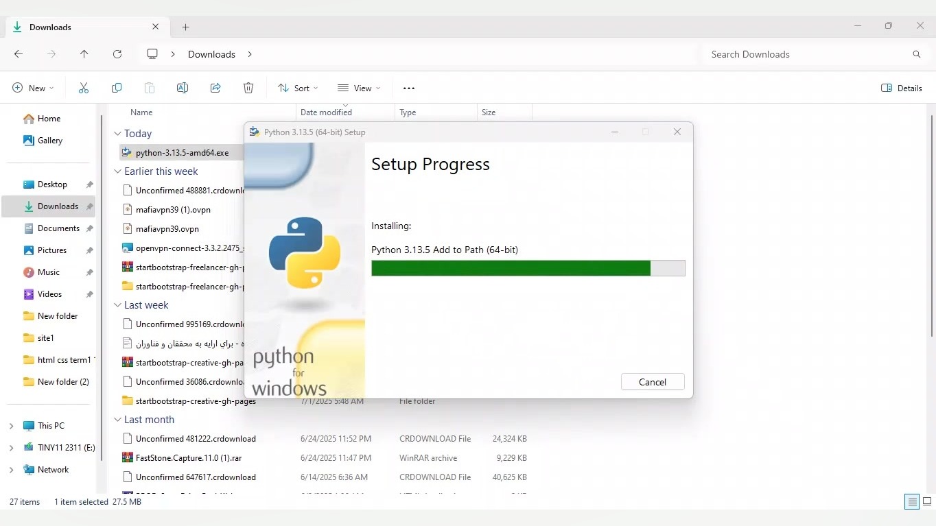Toggle the Details pane button
The height and width of the screenshot is (526, 936).
pos(901,88)
